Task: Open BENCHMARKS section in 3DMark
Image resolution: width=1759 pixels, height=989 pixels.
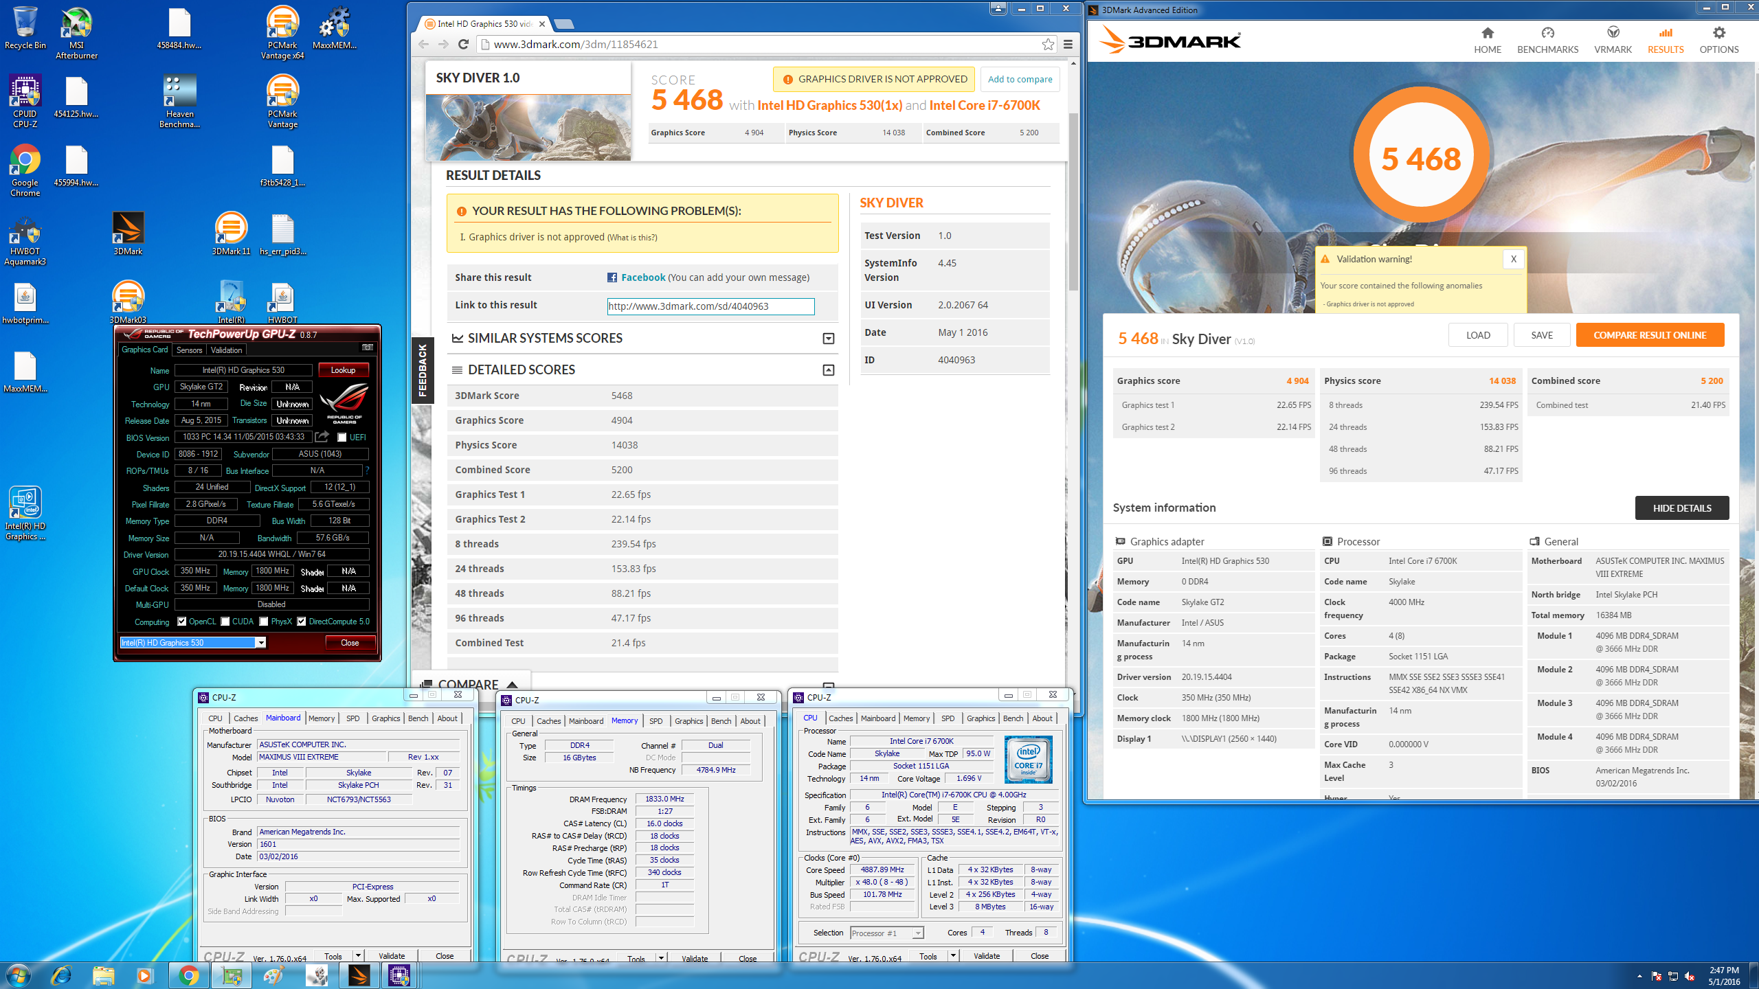Action: click(1547, 40)
